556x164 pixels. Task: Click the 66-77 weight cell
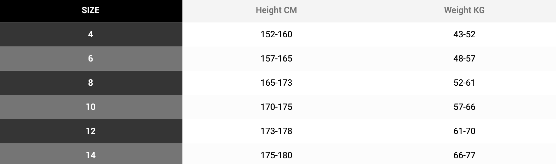tap(464, 155)
